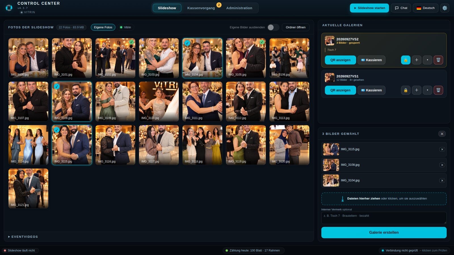Uncheck the selected IMG_3108.jpg thumbnail
Image resolution: width=454 pixels, height=255 pixels.
tap(72, 101)
